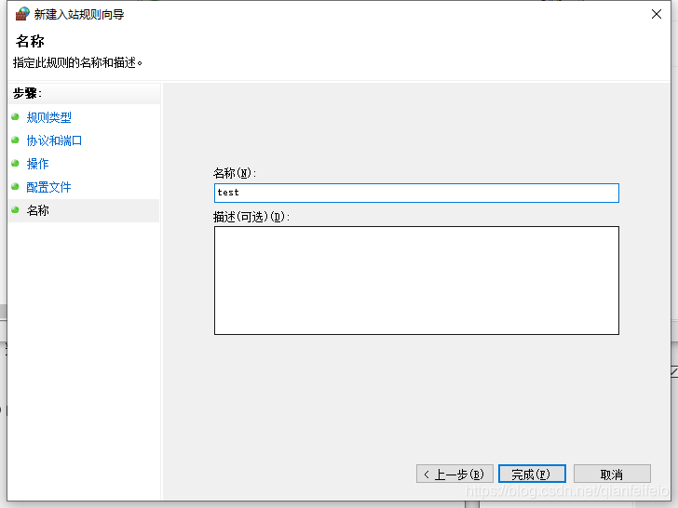The image size is (678, 508).
Task: Click the 指定此规则的名称和描述 subtitle
Action: 78,62
